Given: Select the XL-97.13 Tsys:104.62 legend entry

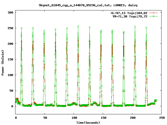Looking at the screenshot, I should (x=129, y=13).
